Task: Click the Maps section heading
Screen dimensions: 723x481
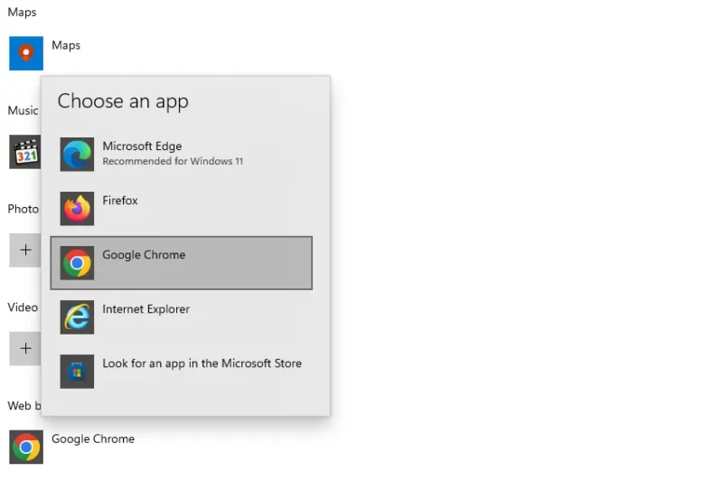Action: coord(22,13)
